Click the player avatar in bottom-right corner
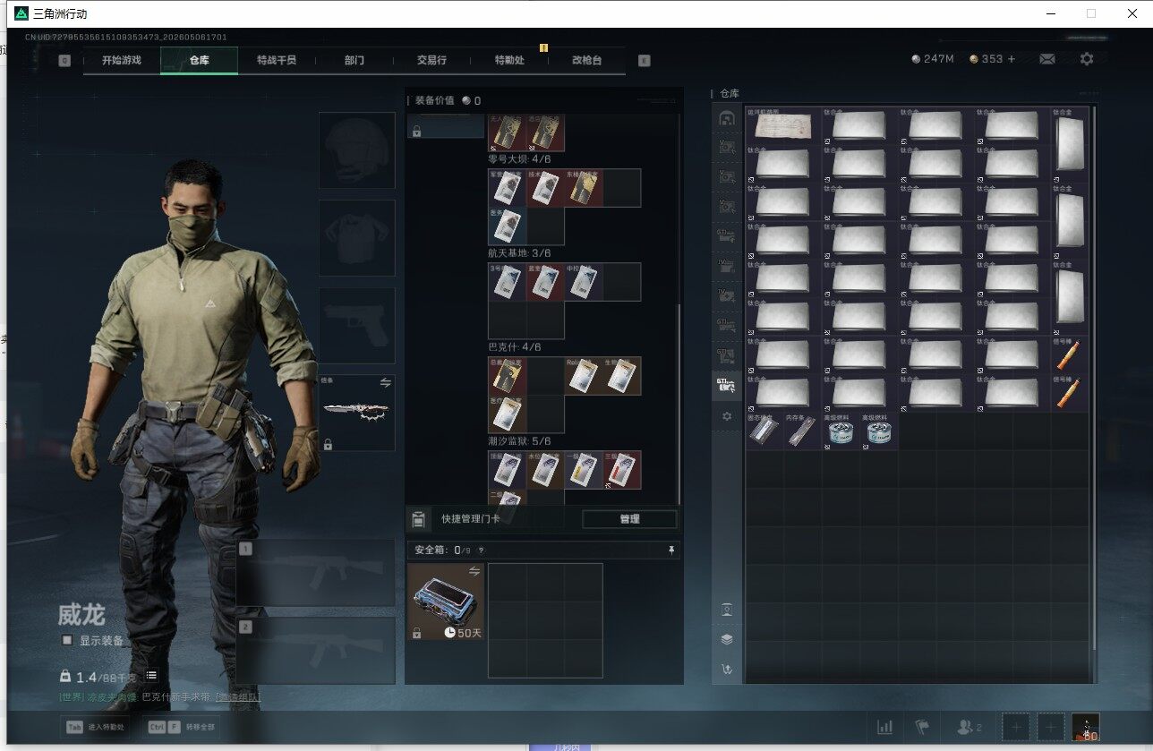1153x751 pixels. [1086, 728]
